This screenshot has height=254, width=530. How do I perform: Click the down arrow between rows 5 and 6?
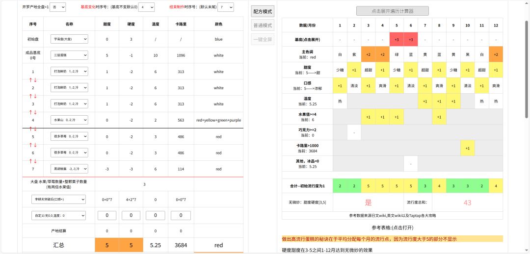click(x=35, y=145)
